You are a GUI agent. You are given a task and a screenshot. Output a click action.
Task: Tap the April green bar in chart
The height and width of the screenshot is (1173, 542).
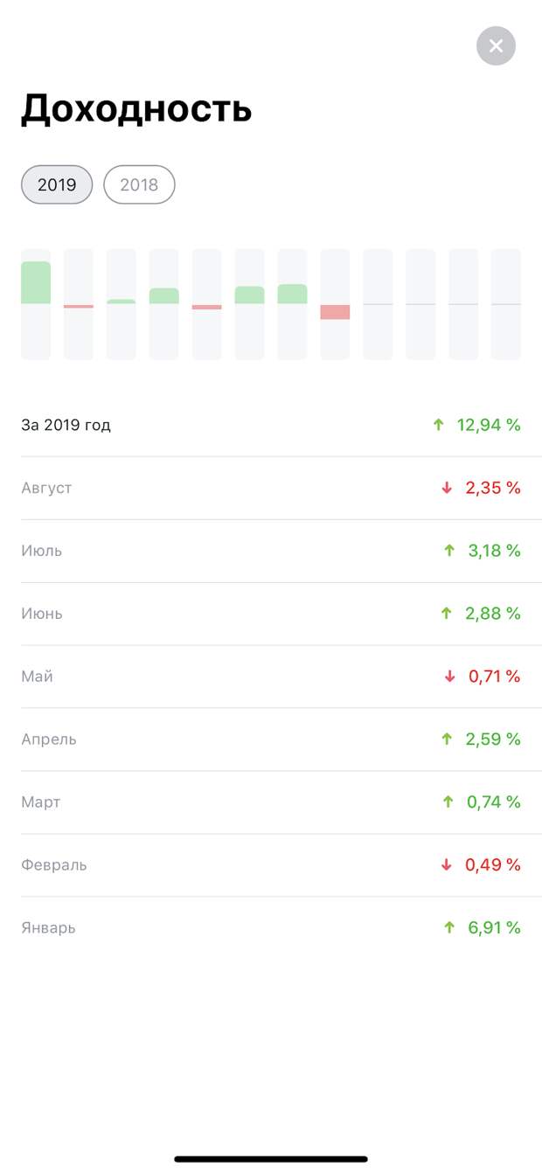click(163, 295)
